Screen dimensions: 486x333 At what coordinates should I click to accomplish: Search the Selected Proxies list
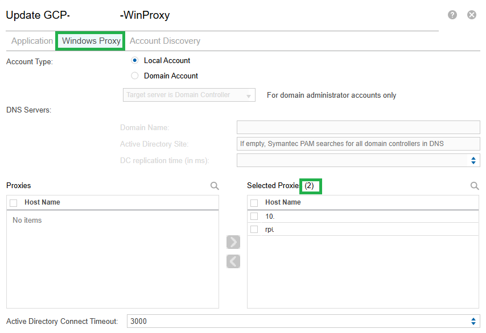click(x=475, y=186)
